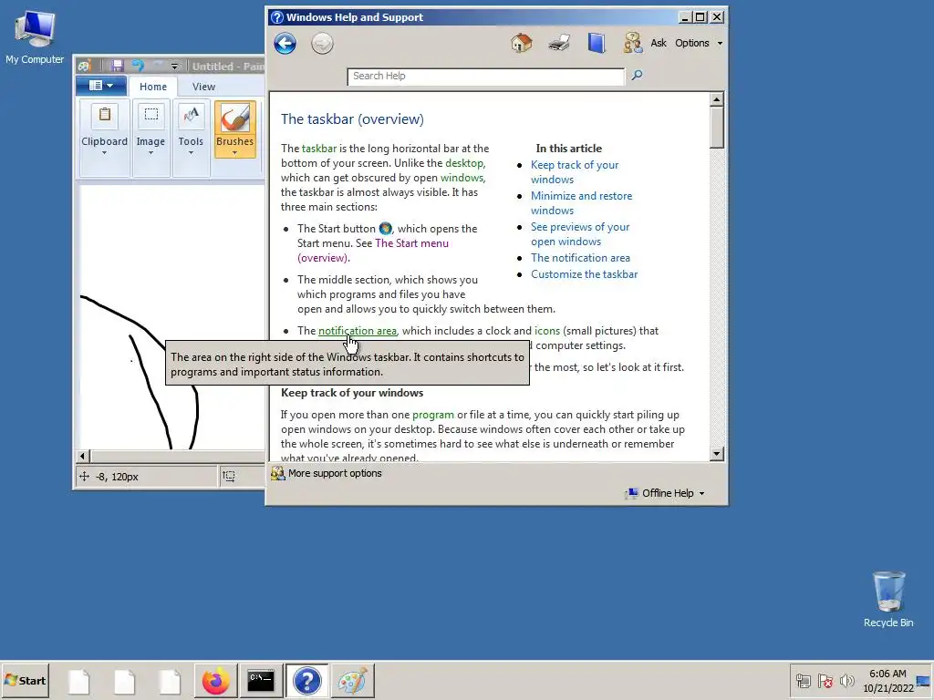
Task: Follow 'The Start menu (overview)' link
Action: point(373,251)
